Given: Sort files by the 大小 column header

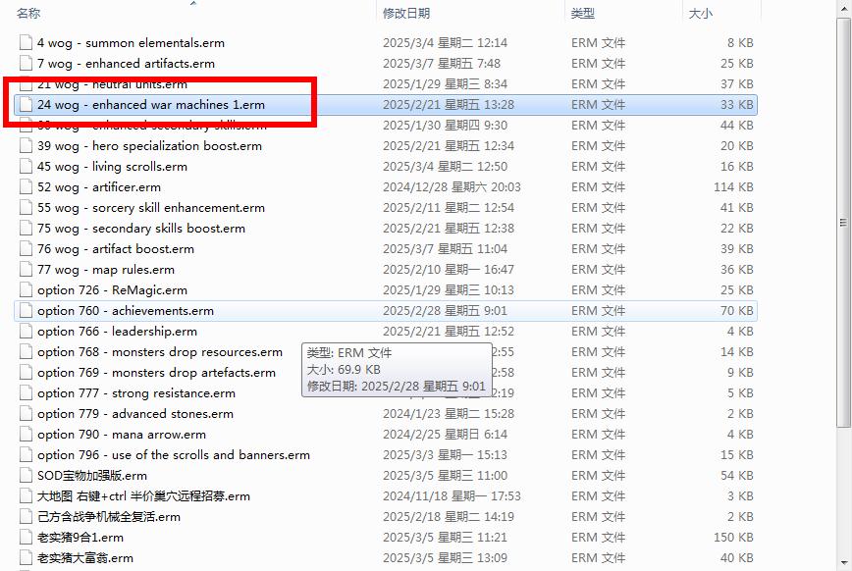Looking at the screenshot, I should [x=701, y=13].
